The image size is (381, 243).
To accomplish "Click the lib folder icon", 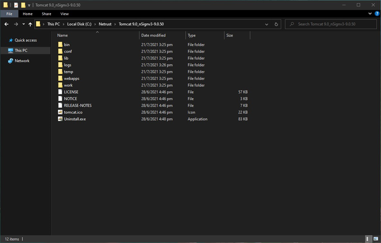I will [60, 58].
